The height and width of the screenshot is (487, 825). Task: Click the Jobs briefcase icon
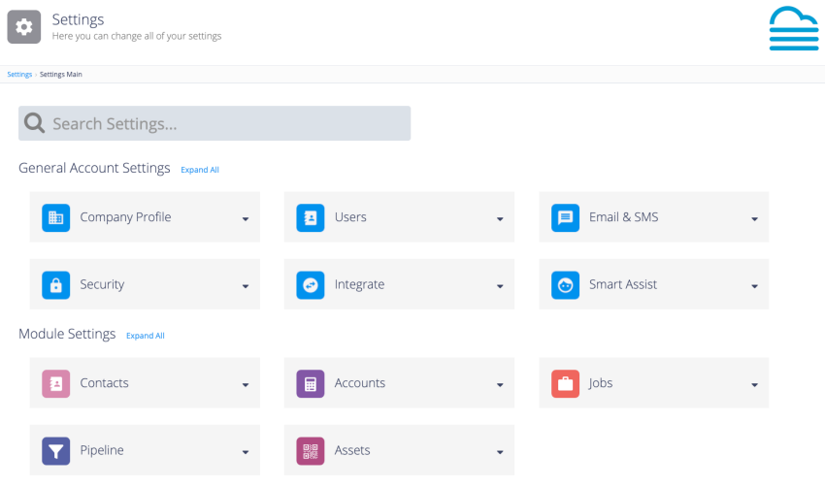[x=565, y=383]
